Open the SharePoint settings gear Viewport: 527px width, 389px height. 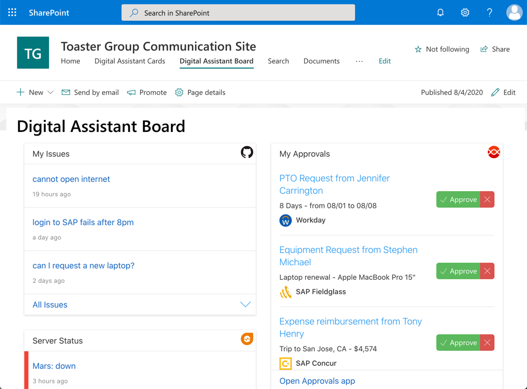465,12
